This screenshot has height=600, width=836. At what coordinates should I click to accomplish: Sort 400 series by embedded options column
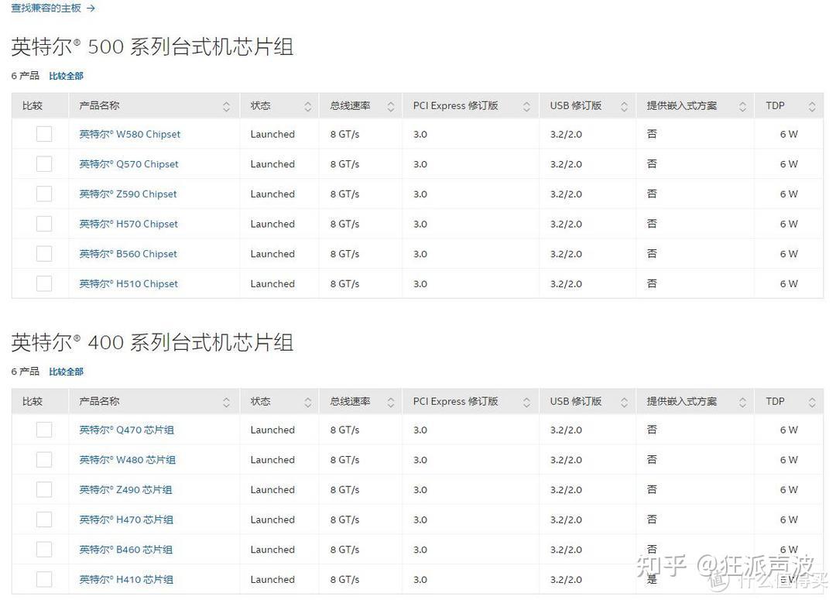click(x=742, y=402)
